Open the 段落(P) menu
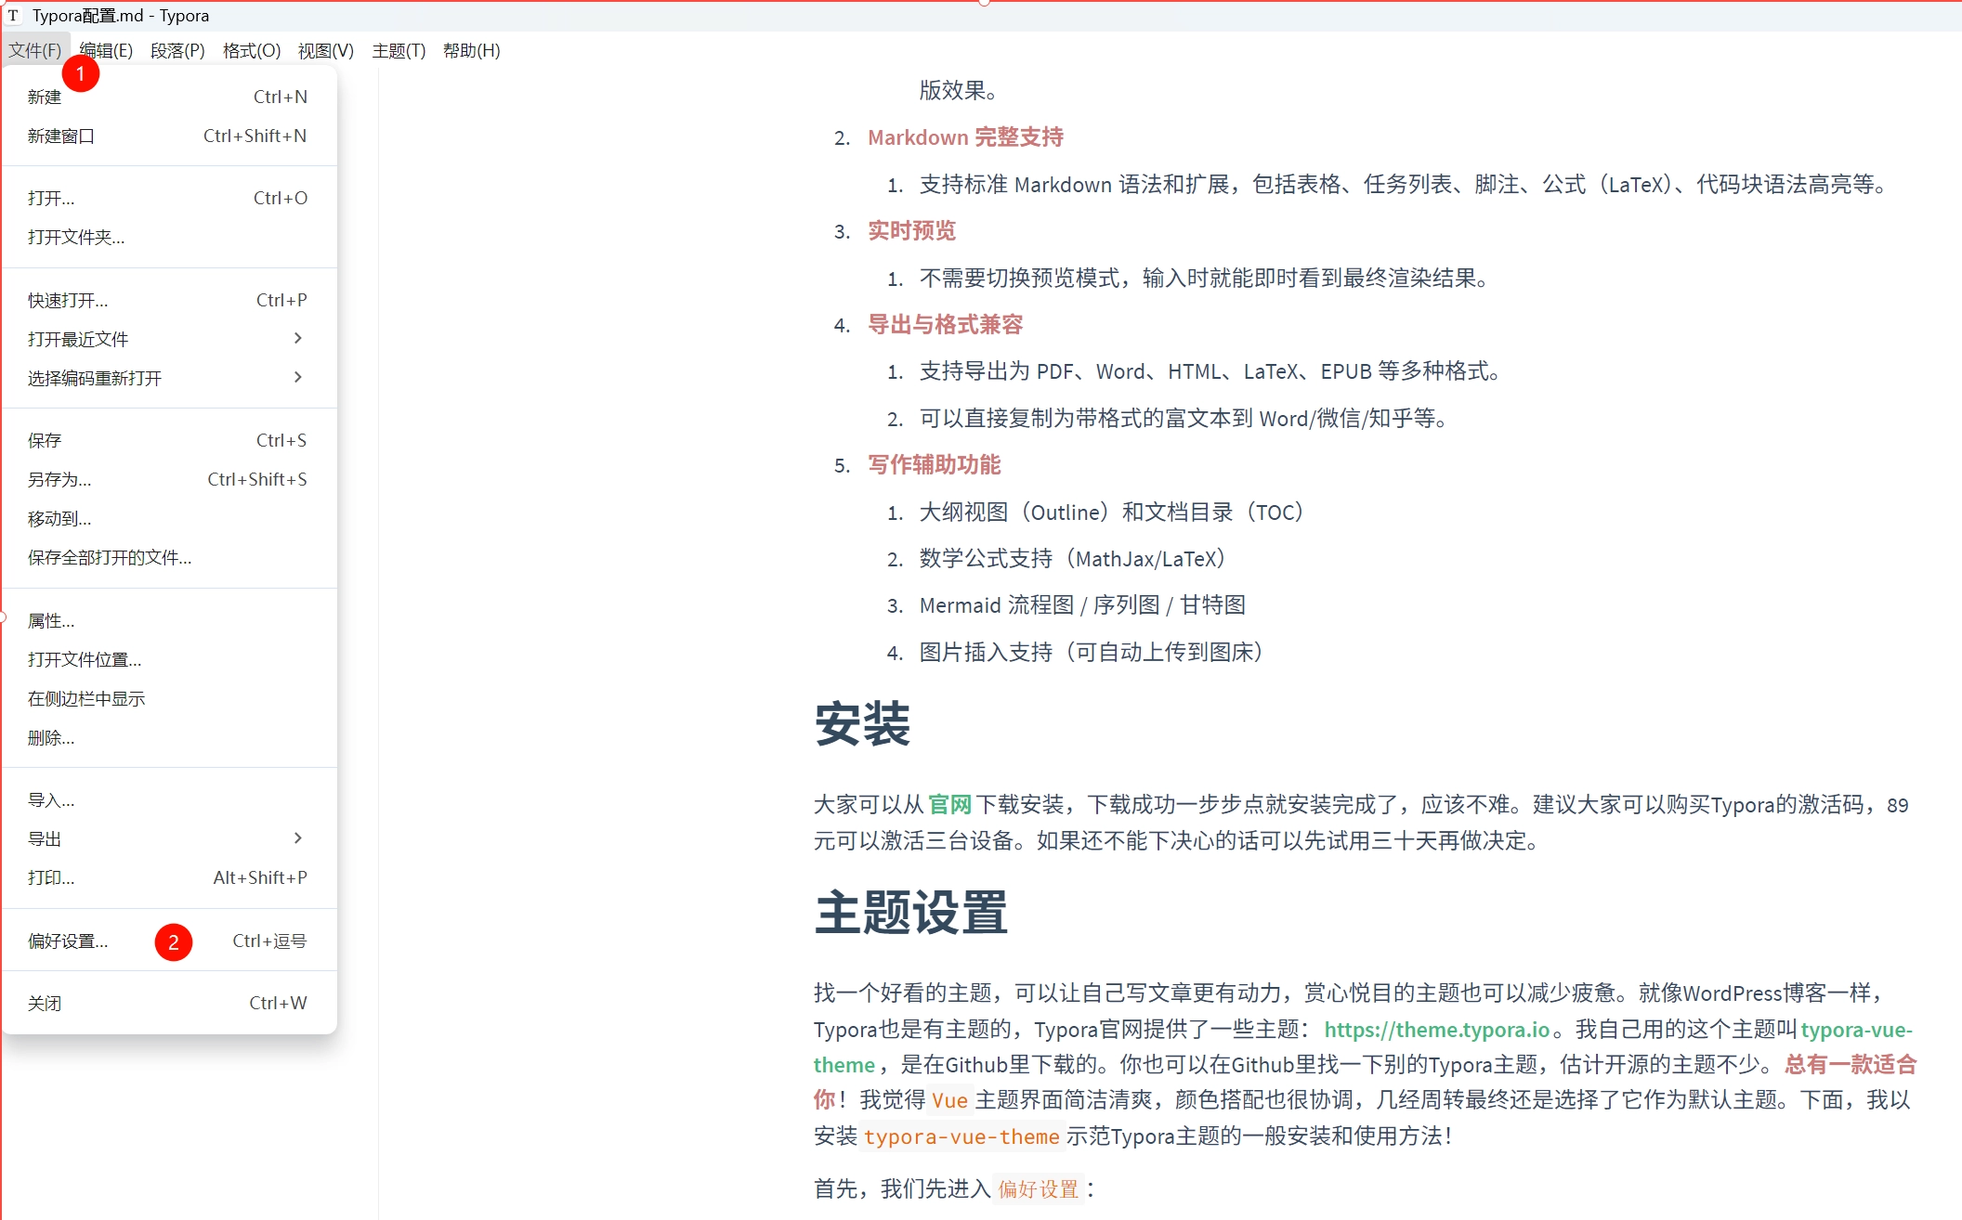The height and width of the screenshot is (1220, 1962). 177,50
